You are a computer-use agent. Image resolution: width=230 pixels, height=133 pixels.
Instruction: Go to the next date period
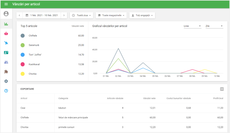tap(64, 15)
